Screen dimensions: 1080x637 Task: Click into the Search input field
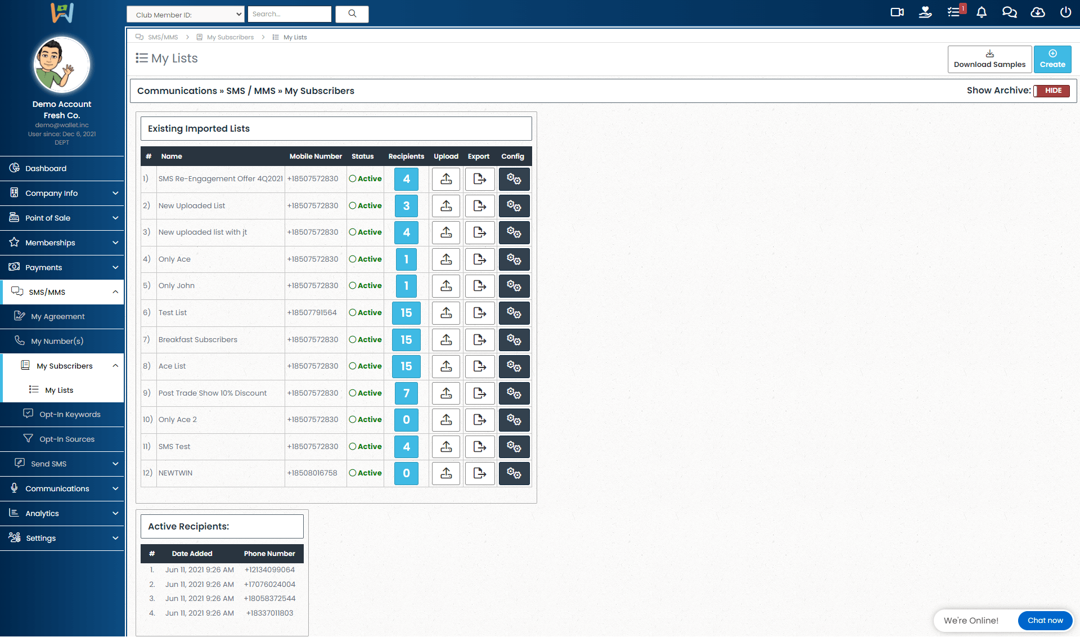click(x=289, y=14)
